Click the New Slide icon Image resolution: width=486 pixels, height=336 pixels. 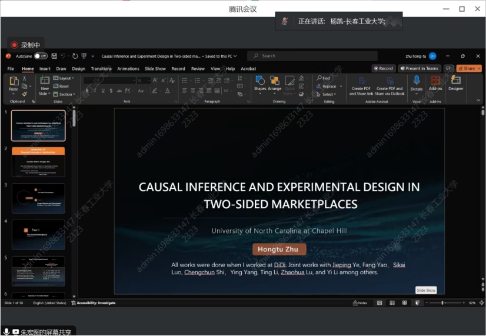pos(45,81)
